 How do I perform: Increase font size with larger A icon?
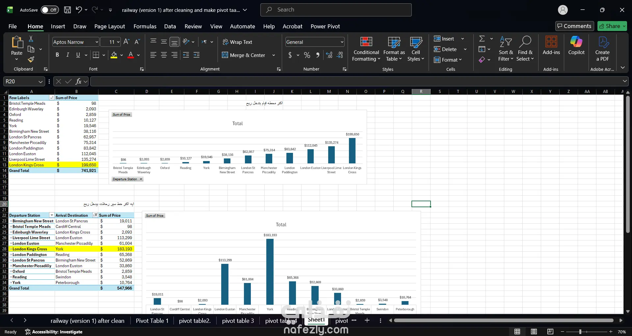(x=126, y=42)
